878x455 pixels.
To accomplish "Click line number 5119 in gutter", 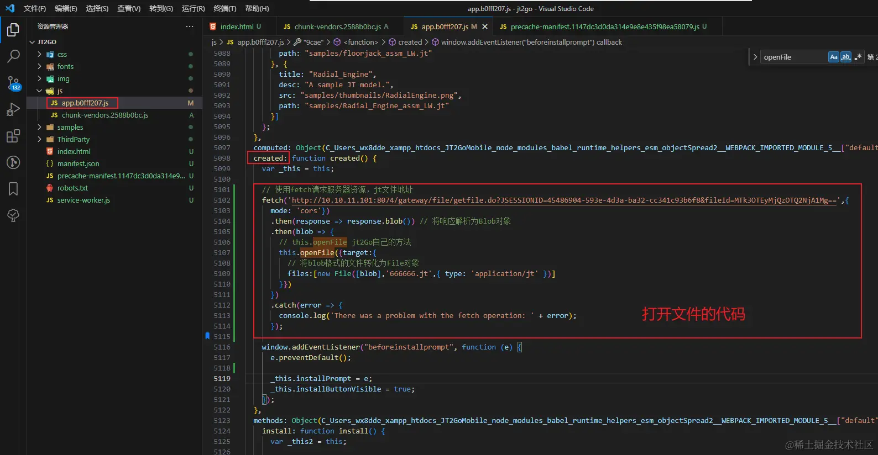I will click(222, 379).
